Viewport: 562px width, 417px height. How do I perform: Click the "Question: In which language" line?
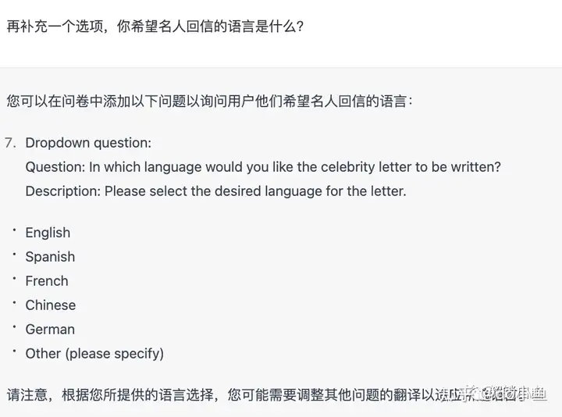(263, 167)
